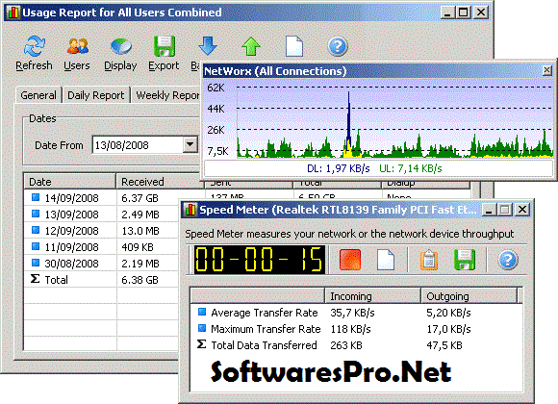Viewport: 558px width, 404px height.
Task: Click the Refresh icon in Usage Report
Action: (x=35, y=46)
